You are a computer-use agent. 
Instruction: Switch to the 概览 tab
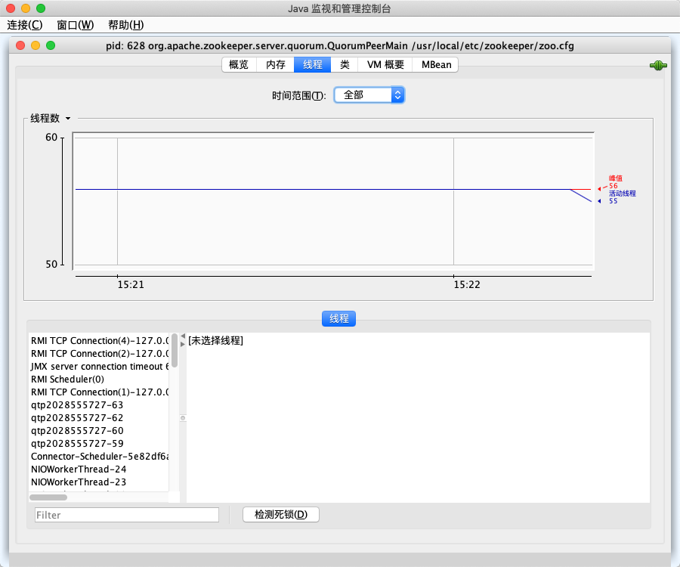coord(239,65)
